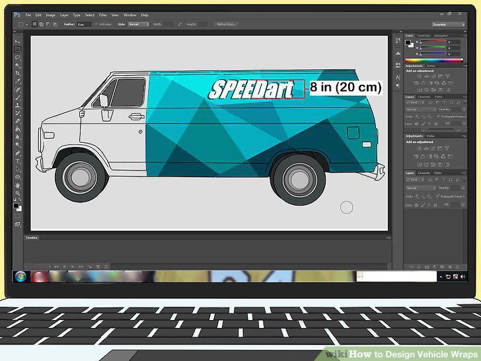Open the Windows Start button
Image resolution: width=481 pixels, height=361 pixels.
[x=20, y=276]
